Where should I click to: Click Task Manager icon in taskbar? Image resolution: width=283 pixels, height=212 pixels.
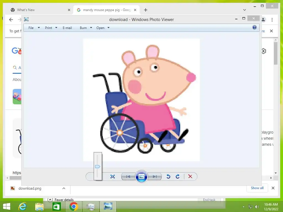[91, 206]
